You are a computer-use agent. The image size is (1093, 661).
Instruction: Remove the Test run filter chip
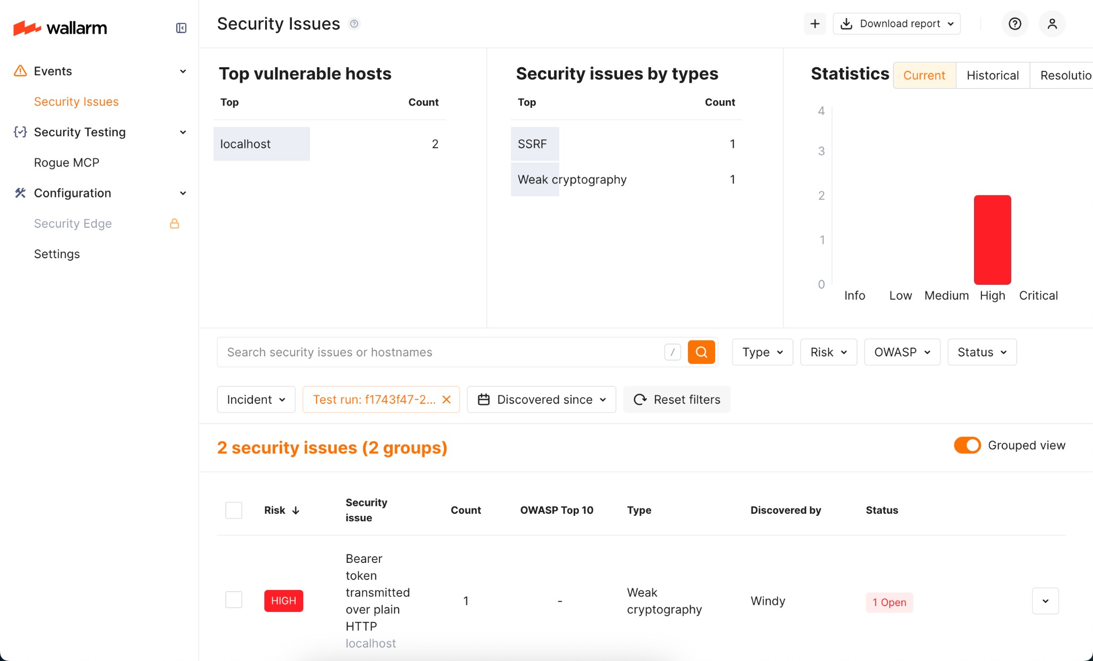tap(446, 399)
